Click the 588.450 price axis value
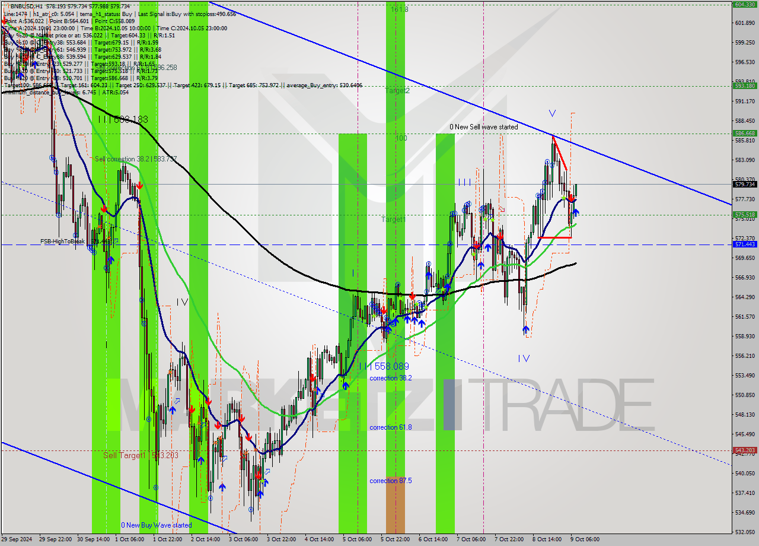 pyautogui.click(x=745, y=120)
